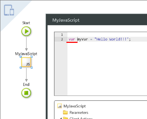Screen dimensions: 147x119
Task: Click the MyJavaScript node label in the flow
Action: tap(26, 54)
